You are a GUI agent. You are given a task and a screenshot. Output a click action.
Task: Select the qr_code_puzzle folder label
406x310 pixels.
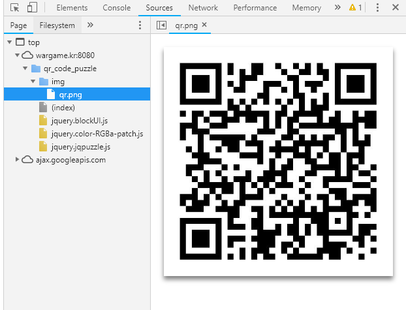(70, 69)
